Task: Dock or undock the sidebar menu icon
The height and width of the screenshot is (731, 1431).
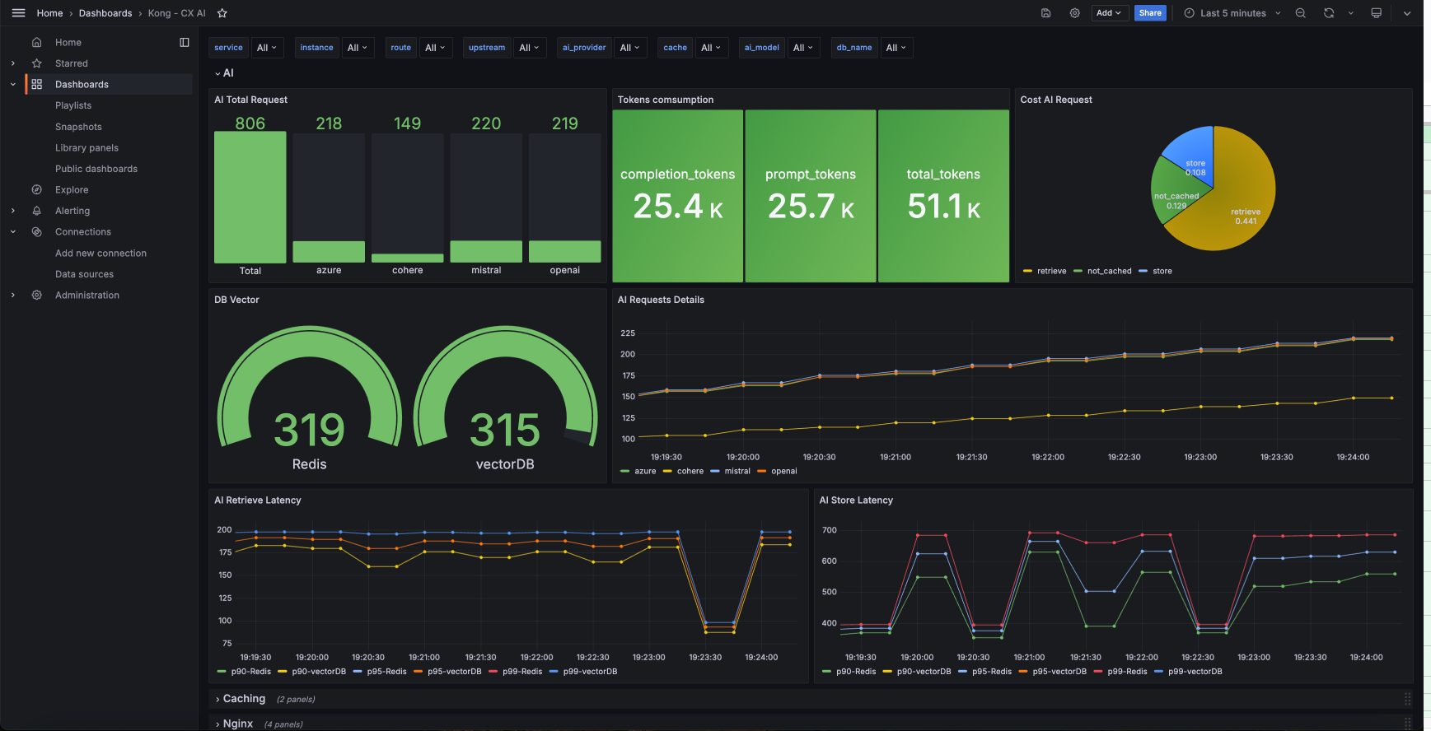Action: tap(185, 42)
